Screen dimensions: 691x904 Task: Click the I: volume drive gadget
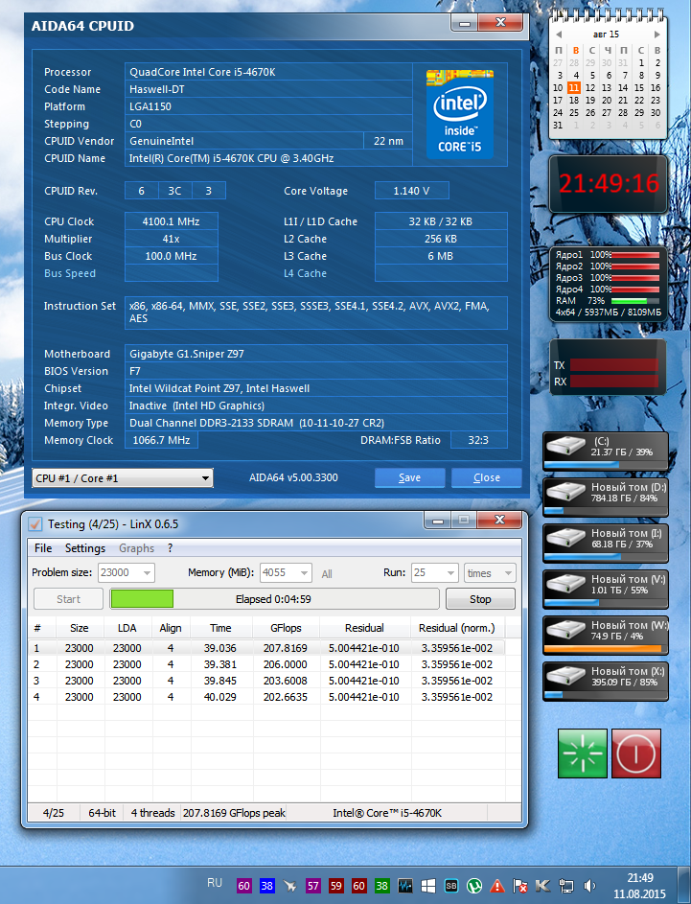click(x=605, y=544)
